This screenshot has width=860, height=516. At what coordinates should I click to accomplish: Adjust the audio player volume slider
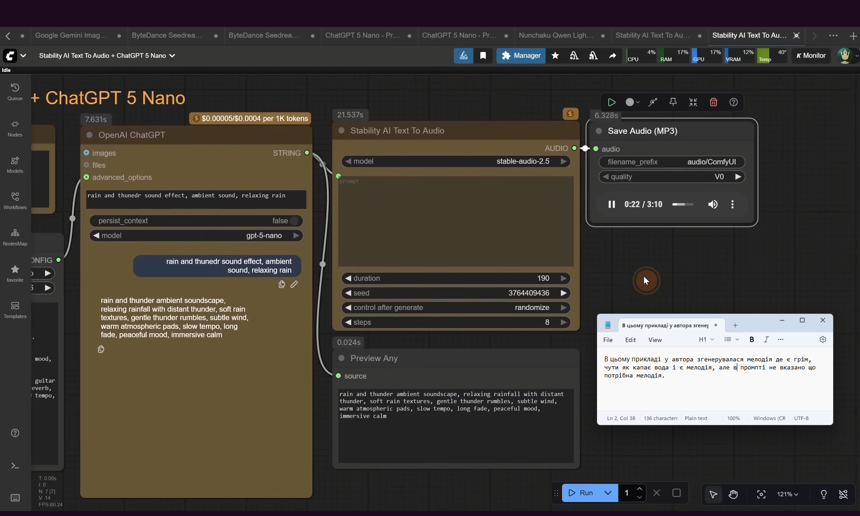pyautogui.click(x=682, y=204)
